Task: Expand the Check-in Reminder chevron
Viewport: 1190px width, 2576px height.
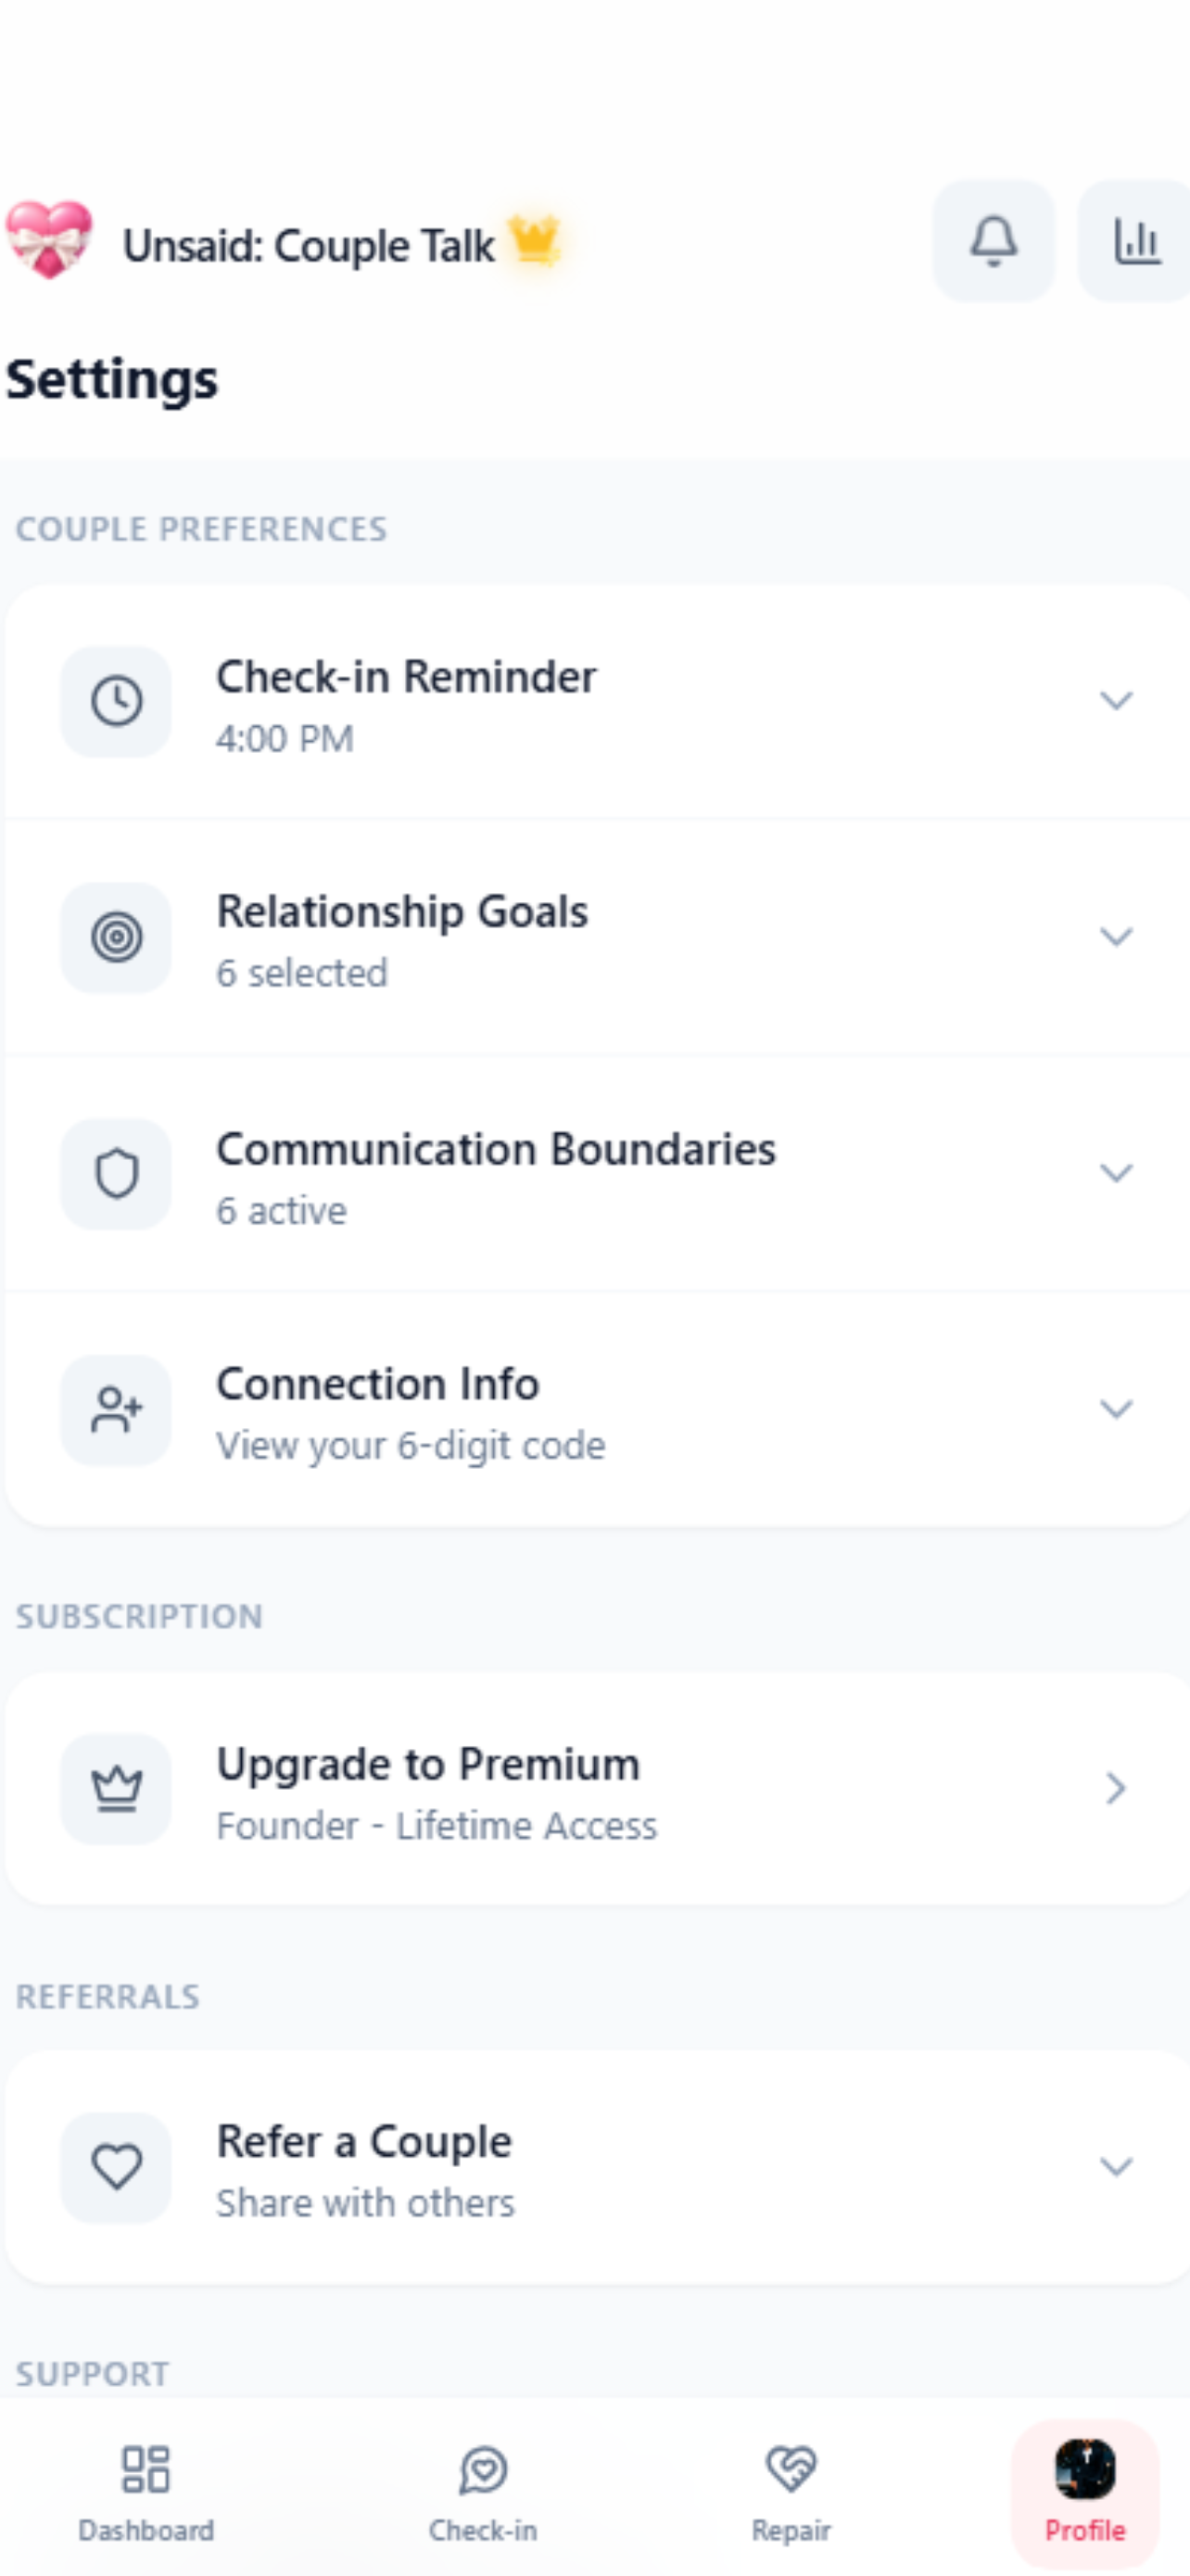Action: point(1115,700)
